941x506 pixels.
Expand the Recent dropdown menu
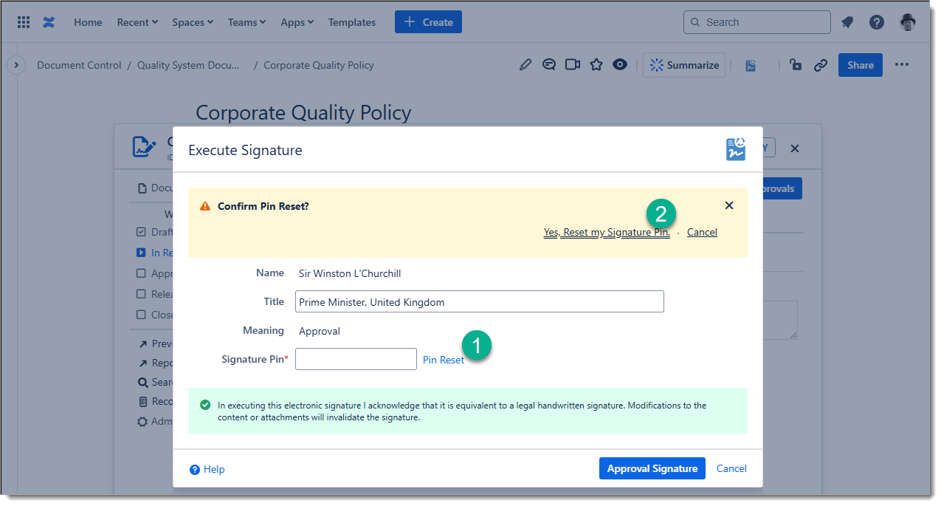click(137, 22)
